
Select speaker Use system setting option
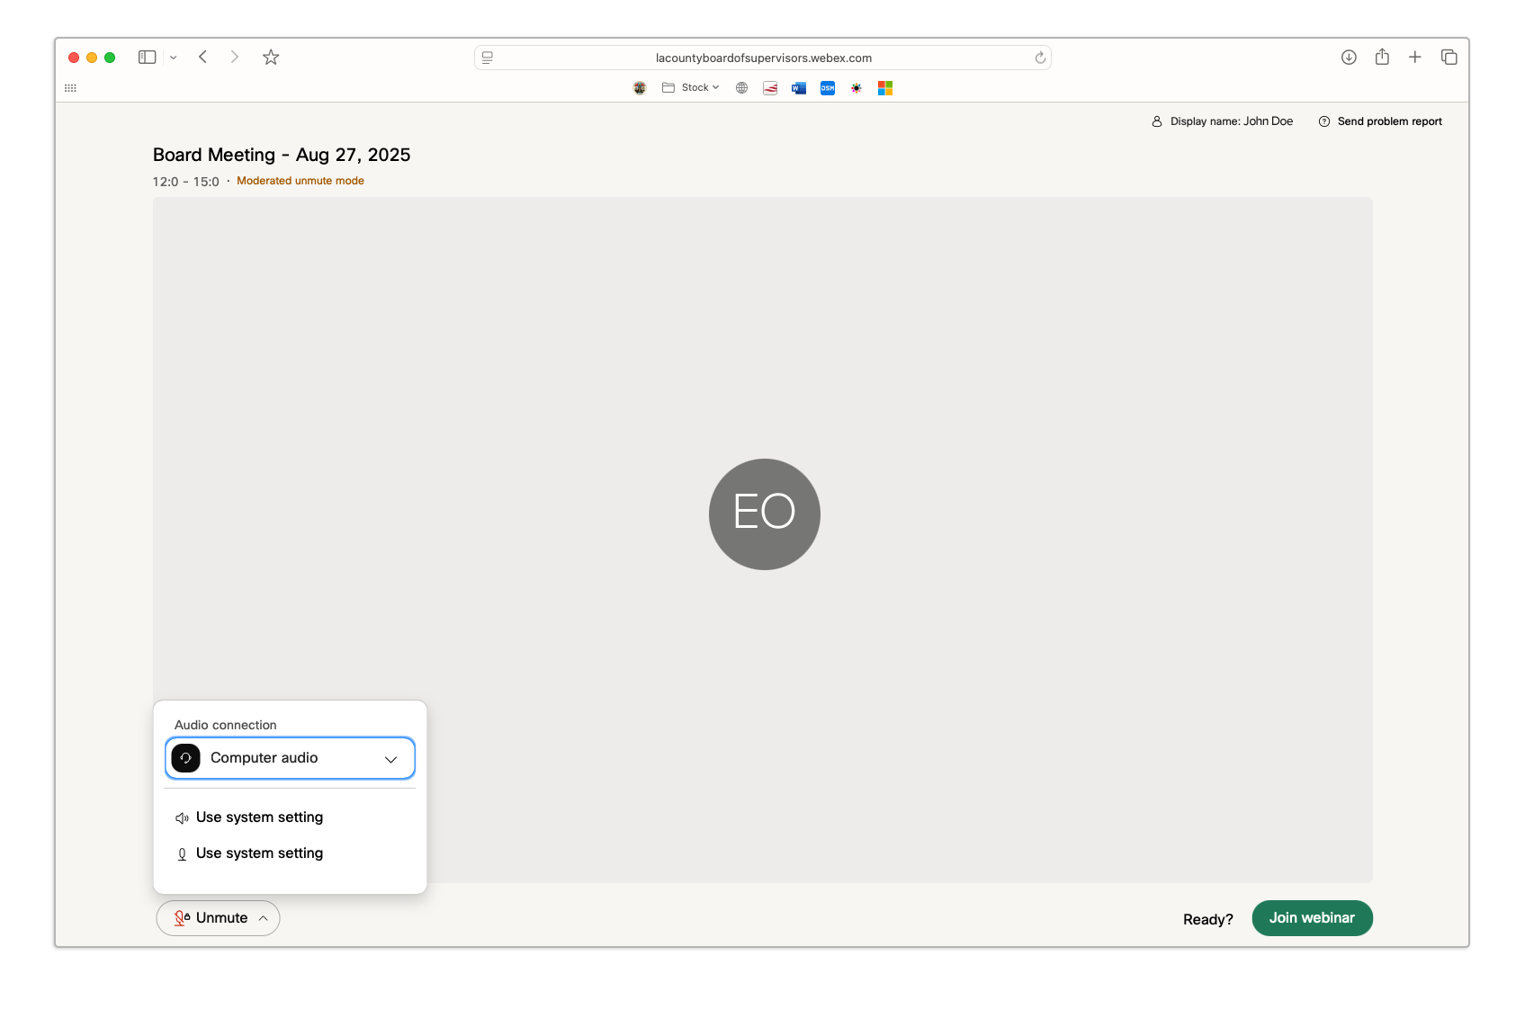tap(260, 817)
